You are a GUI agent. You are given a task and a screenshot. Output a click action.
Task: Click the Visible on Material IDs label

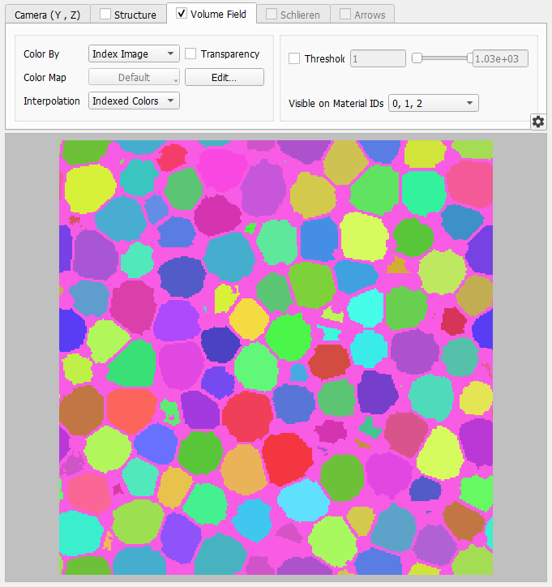[336, 104]
